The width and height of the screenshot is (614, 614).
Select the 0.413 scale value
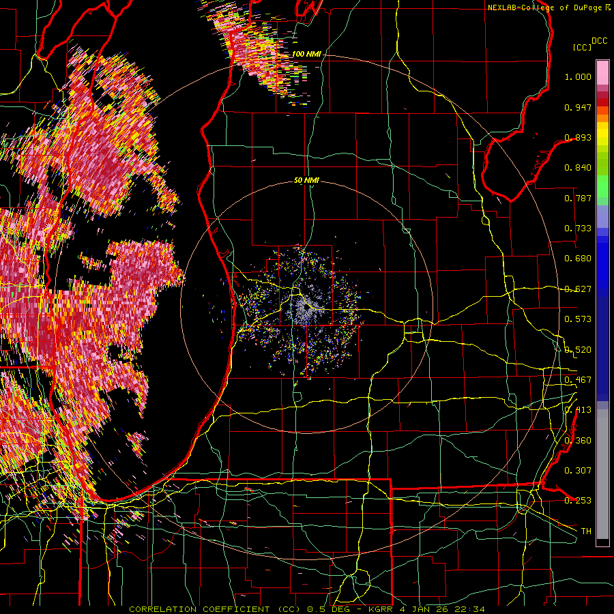pyautogui.click(x=578, y=410)
